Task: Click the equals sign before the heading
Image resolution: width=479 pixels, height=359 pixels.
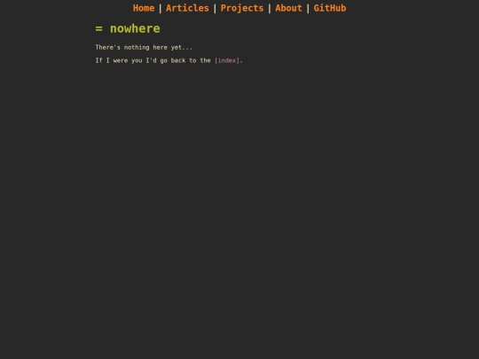Action: click(98, 28)
